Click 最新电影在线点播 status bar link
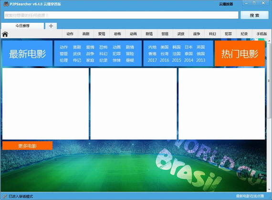272x200 pixels. pos(250,196)
